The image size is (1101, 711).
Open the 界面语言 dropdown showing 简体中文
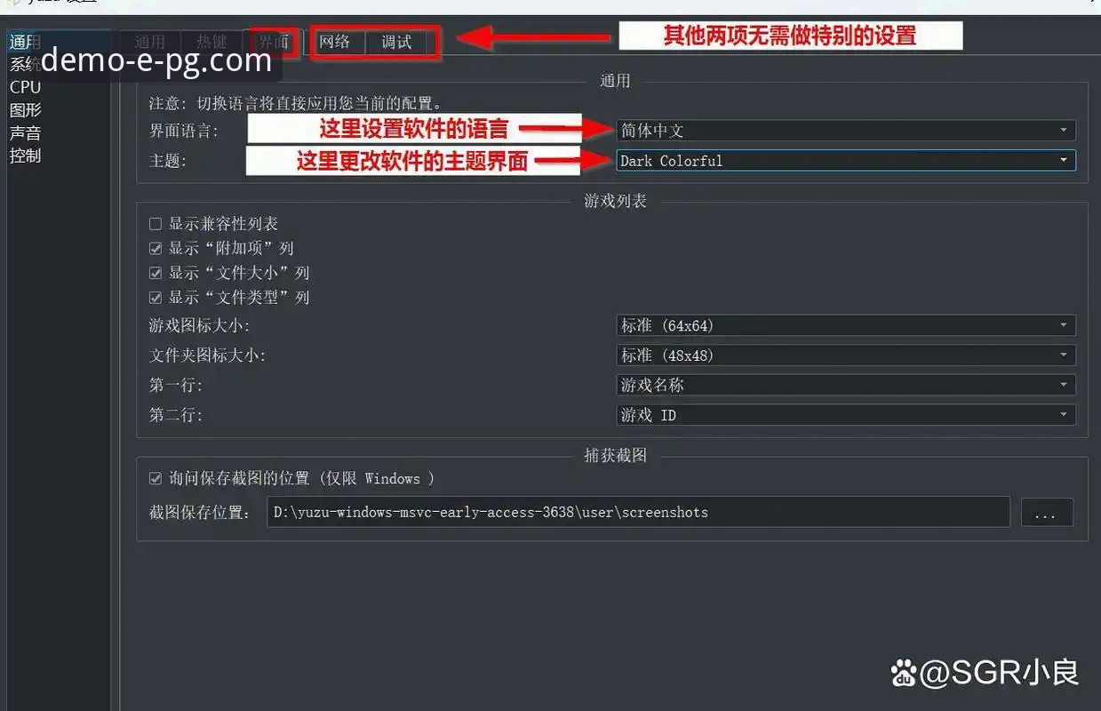click(x=846, y=131)
